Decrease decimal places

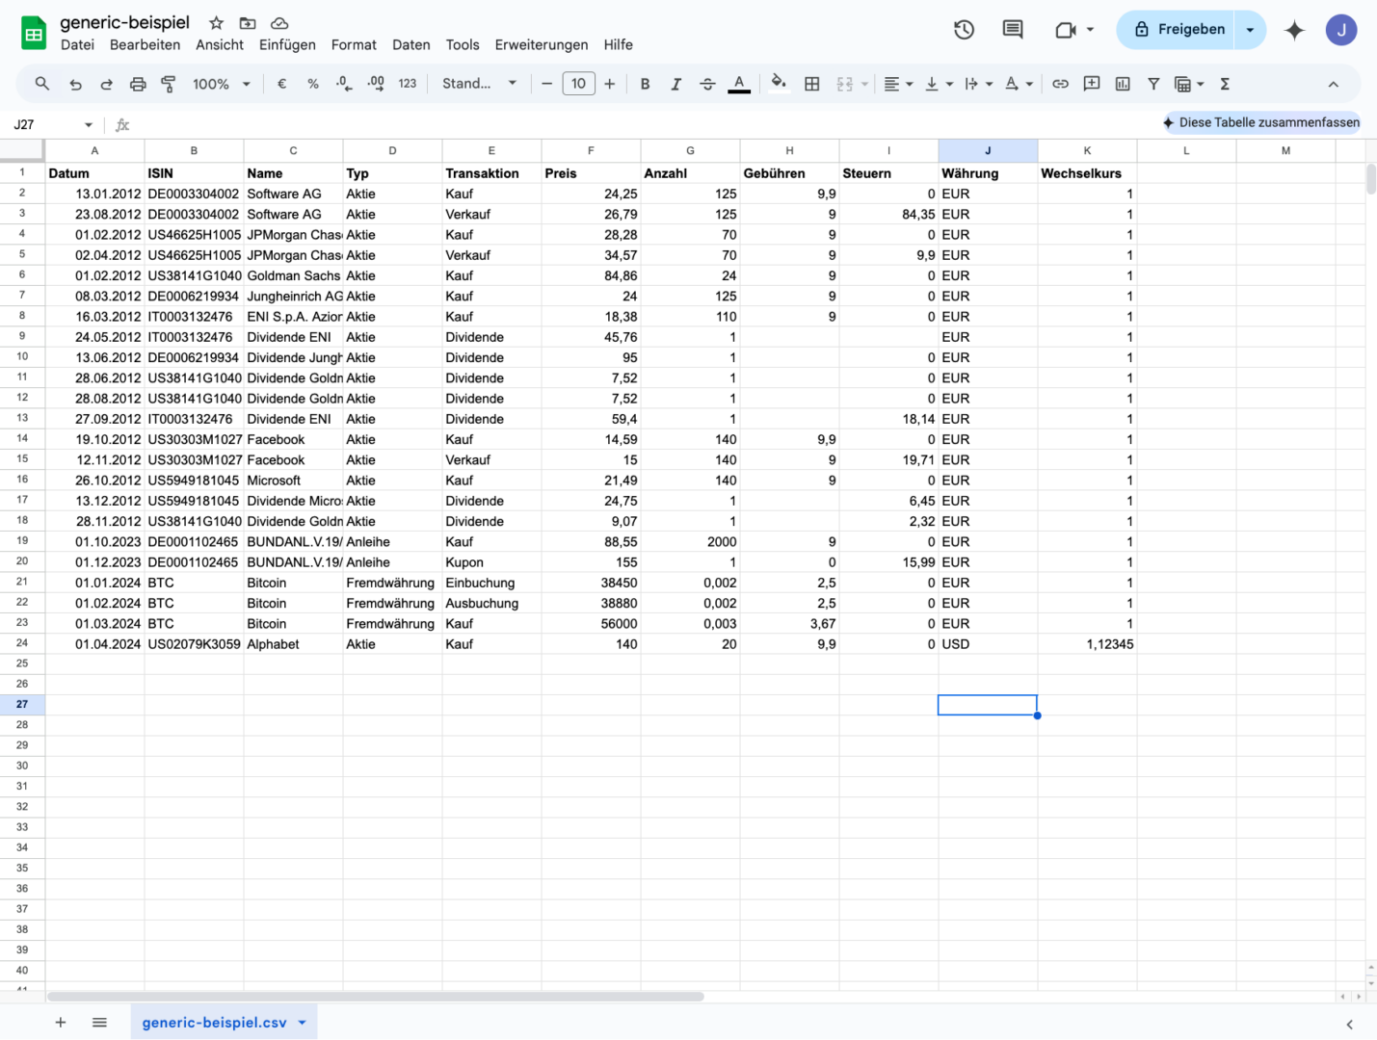point(344,84)
